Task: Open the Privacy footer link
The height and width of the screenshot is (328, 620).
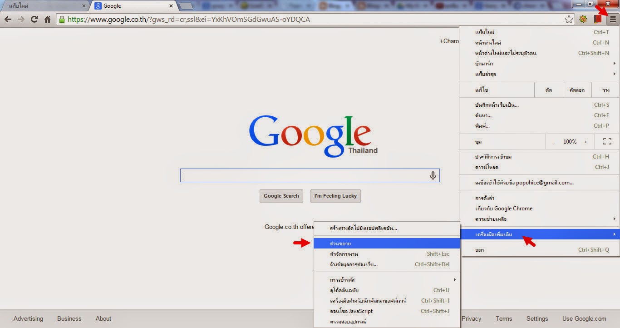Action: coord(471,318)
